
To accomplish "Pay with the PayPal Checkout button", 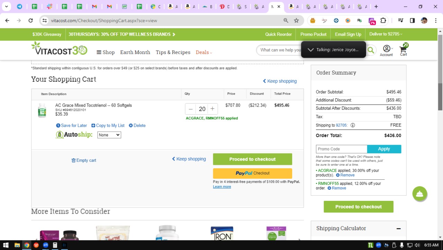I will tap(252, 173).
